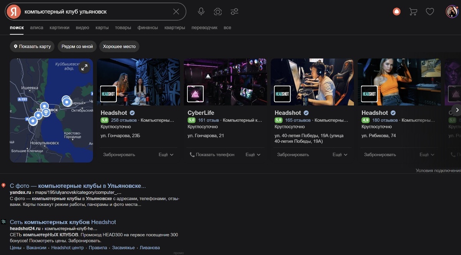Open Yandex home via the red Я logo

point(14,12)
